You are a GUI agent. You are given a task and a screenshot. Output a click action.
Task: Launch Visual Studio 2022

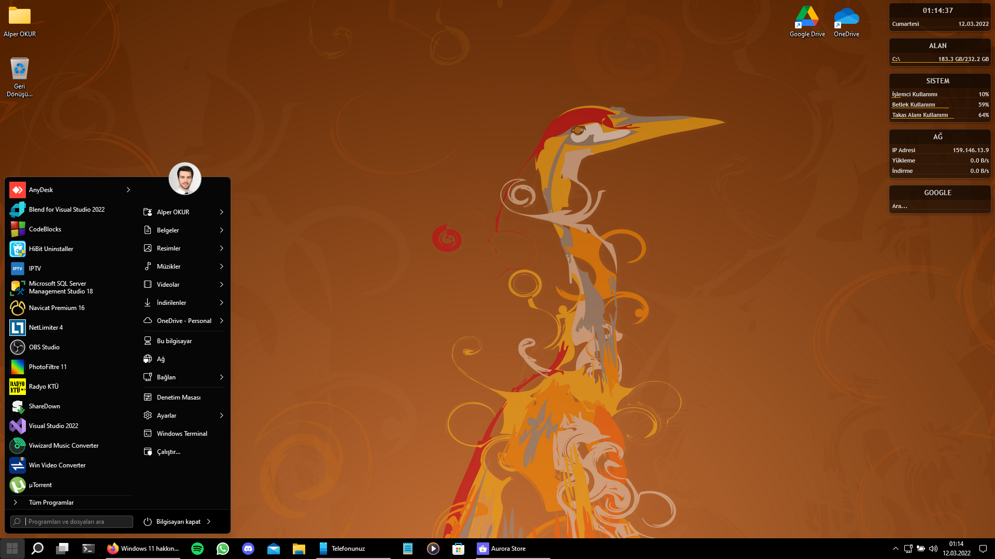[53, 426]
